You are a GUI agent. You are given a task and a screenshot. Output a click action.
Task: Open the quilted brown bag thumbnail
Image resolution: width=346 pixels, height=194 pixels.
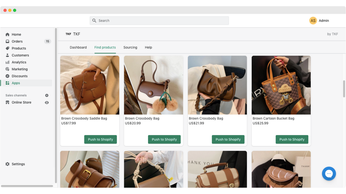pos(281,169)
